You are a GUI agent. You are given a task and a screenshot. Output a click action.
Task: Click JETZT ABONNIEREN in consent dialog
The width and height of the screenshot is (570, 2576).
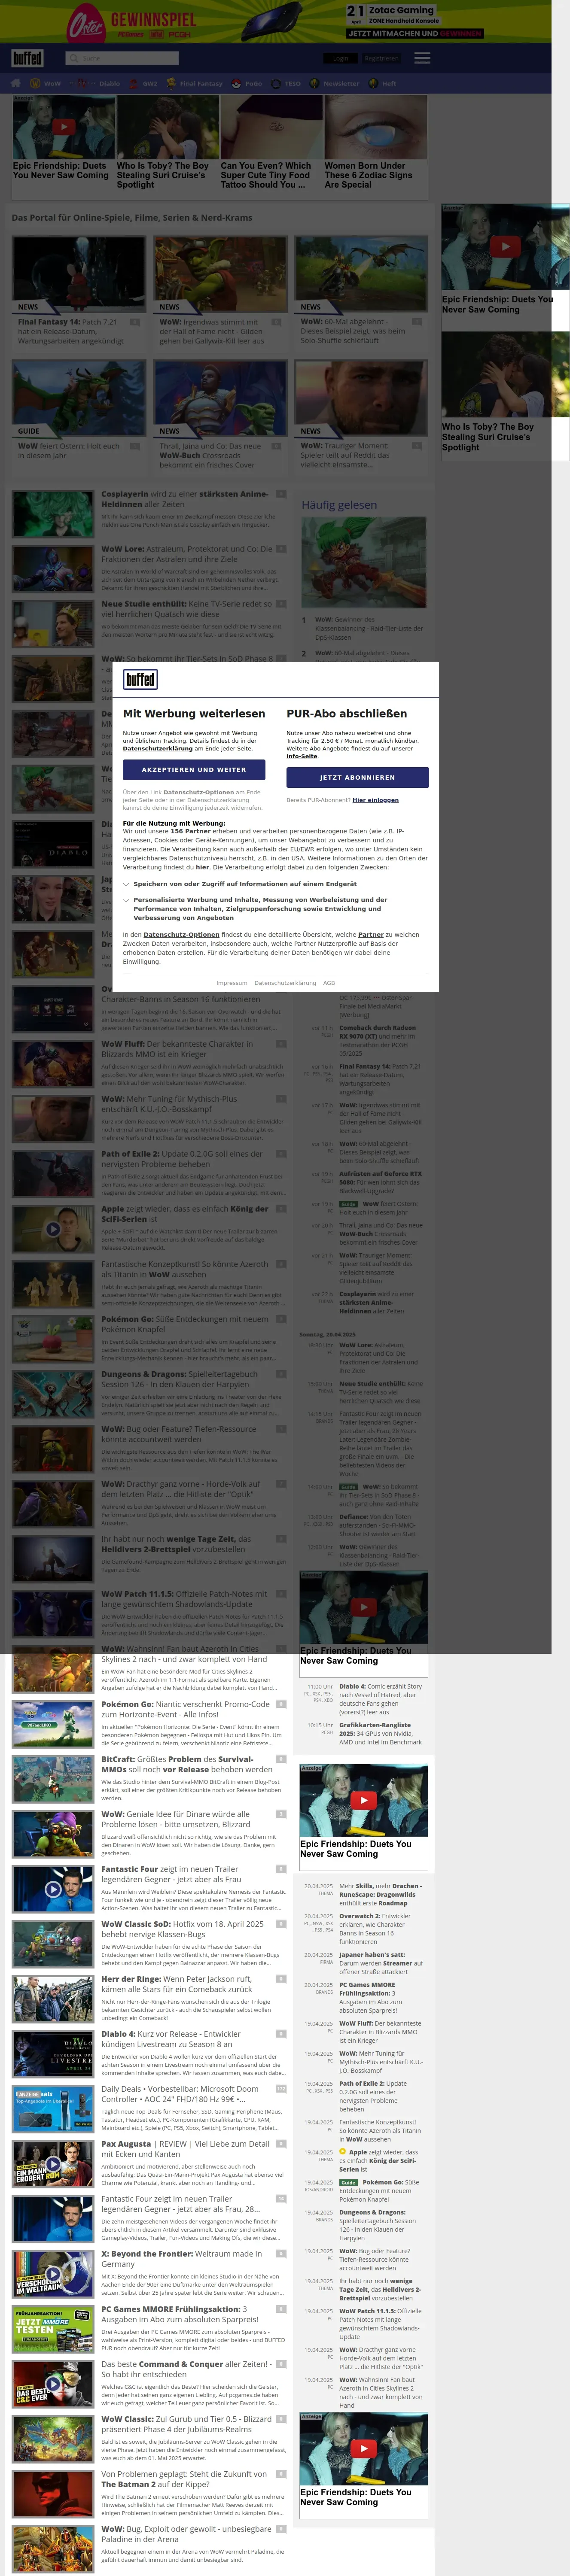tap(357, 777)
